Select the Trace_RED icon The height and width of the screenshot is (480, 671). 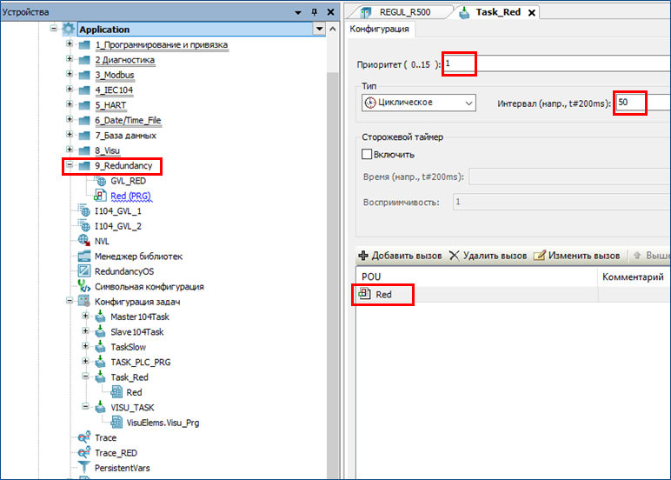(x=84, y=453)
